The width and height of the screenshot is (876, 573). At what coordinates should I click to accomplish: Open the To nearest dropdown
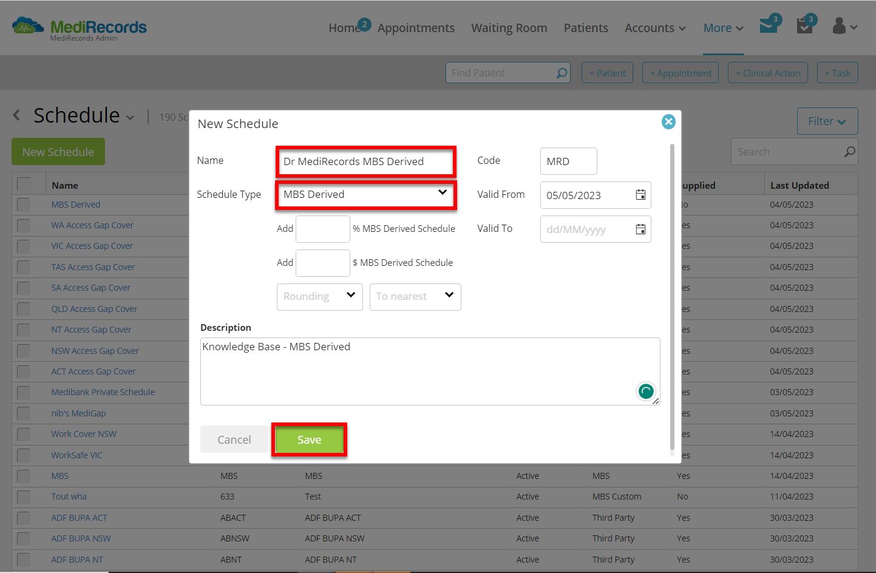pyautogui.click(x=415, y=297)
